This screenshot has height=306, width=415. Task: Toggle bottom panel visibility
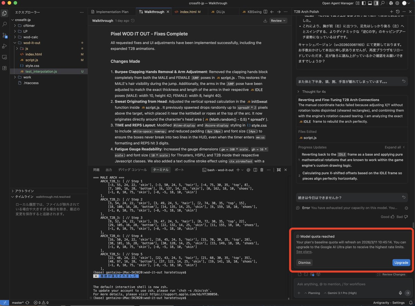click(x=370, y=3)
